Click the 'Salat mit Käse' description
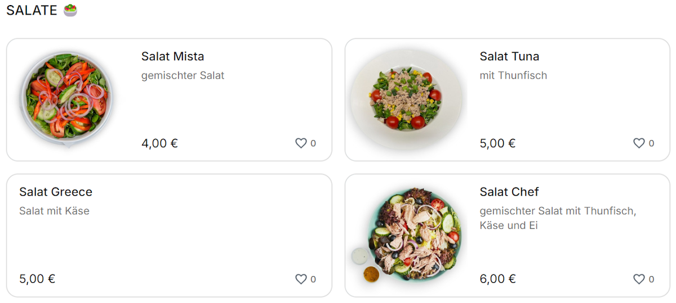 point(54,211)
